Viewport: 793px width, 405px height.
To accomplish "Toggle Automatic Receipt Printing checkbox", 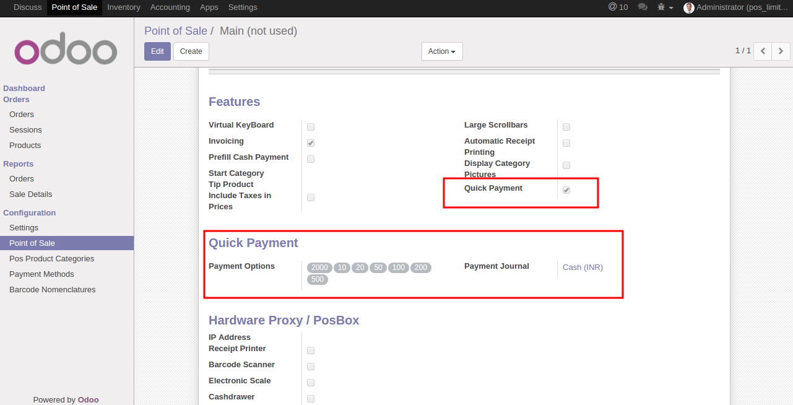I will point(566,143).
